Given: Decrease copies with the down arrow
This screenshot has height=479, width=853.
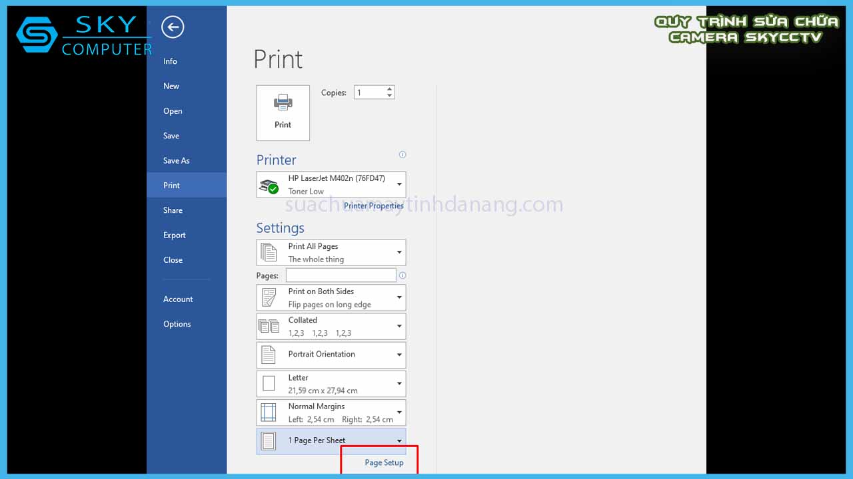Looking at the screenshot, I should coord(390,96).
